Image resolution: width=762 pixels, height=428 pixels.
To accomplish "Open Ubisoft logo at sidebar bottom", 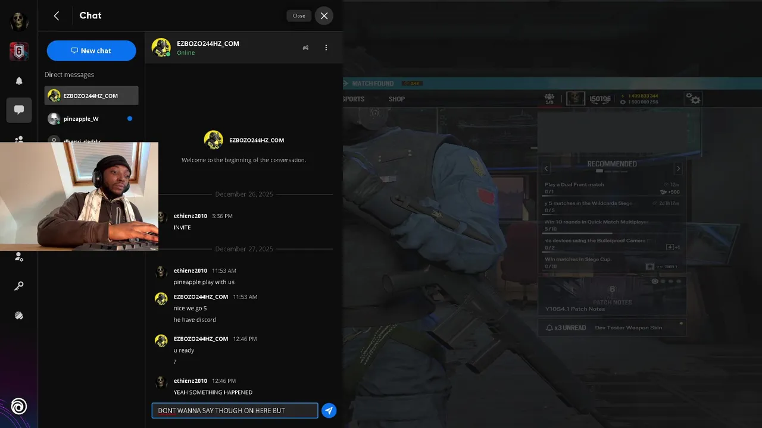I will [19, 407].
